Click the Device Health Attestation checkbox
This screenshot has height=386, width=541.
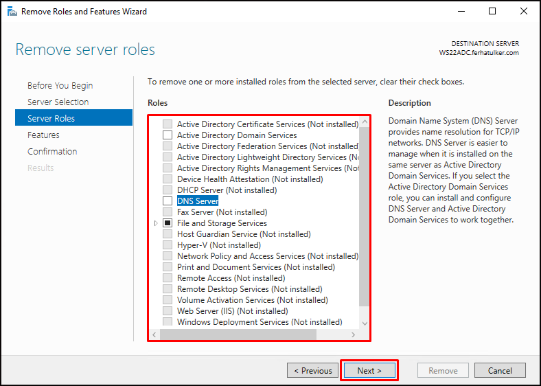[x=168, y=179]
